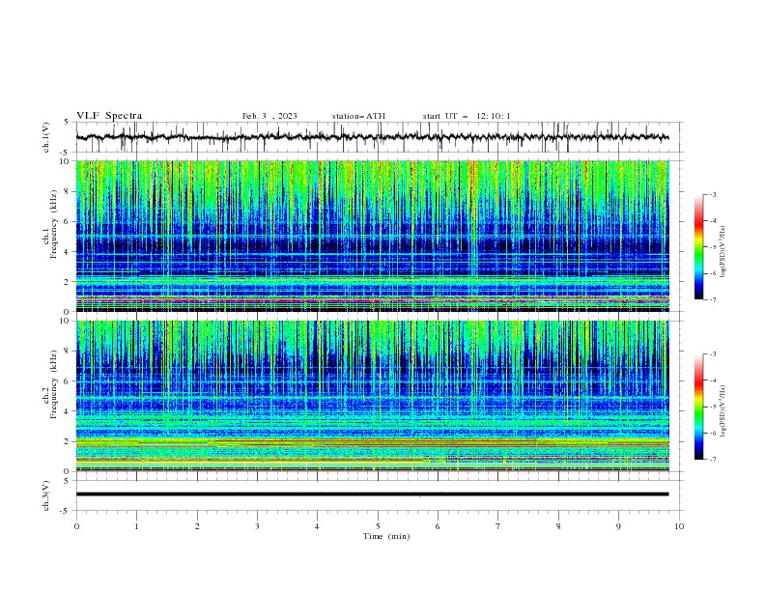Click the ch.2 spectrogram "6" kHz tick label
Screen dimensions: 765x591
pyautogui.click(x=67, y=380)
